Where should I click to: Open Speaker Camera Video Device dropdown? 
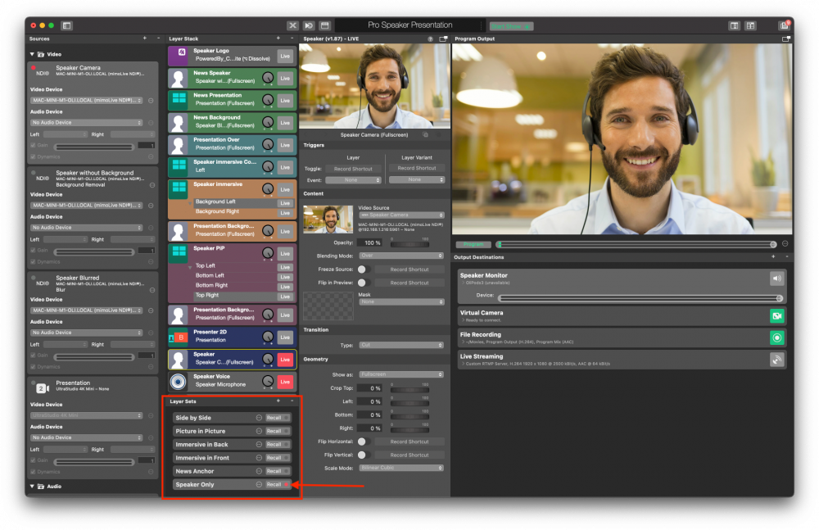(87, 101)
